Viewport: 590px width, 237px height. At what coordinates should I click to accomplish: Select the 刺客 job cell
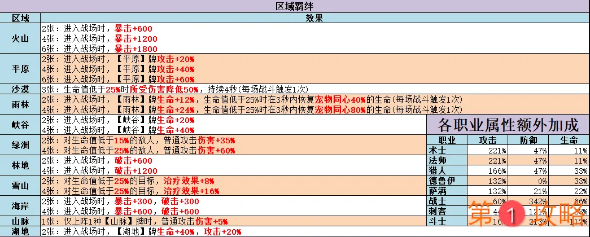point(447,211)
